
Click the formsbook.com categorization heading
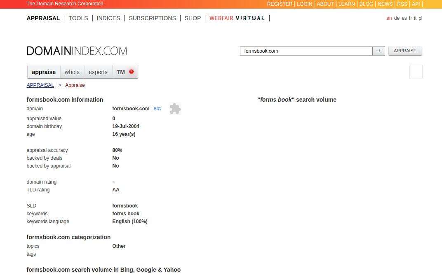pyautogui.click(x=68, y=237)
